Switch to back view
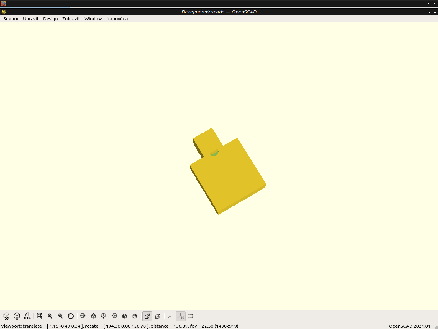438x329 pixels. click(135, 316)
